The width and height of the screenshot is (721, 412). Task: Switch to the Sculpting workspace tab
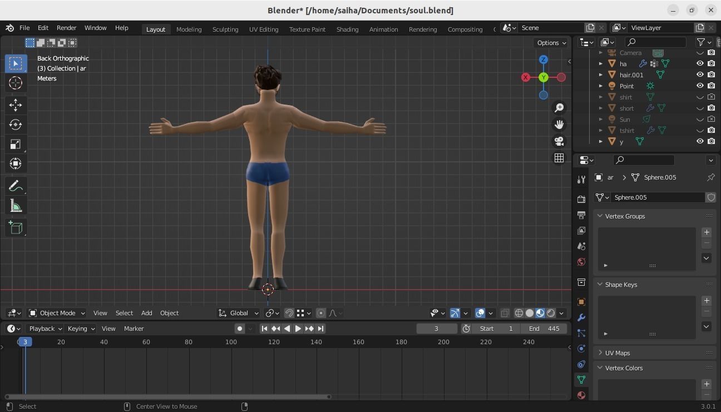pyautogui.click(x=225, y=29)
